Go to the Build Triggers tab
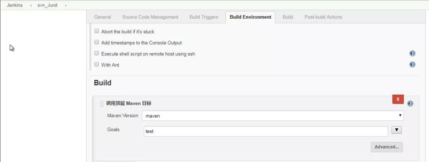The height and width of the screenshot is (162, 429). point(204,17)
